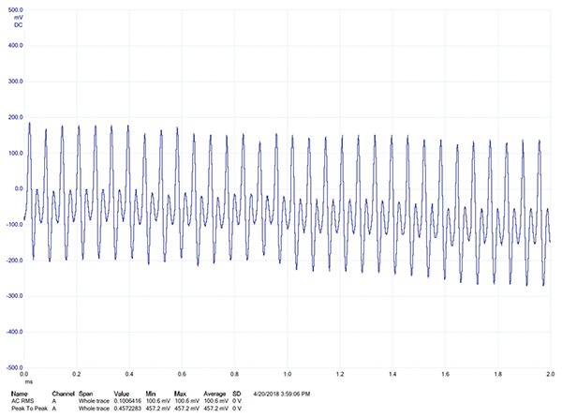Click the 500.0 label on the voltage axis
Viewport: 562px width, 417px height.
pos(14,9)
